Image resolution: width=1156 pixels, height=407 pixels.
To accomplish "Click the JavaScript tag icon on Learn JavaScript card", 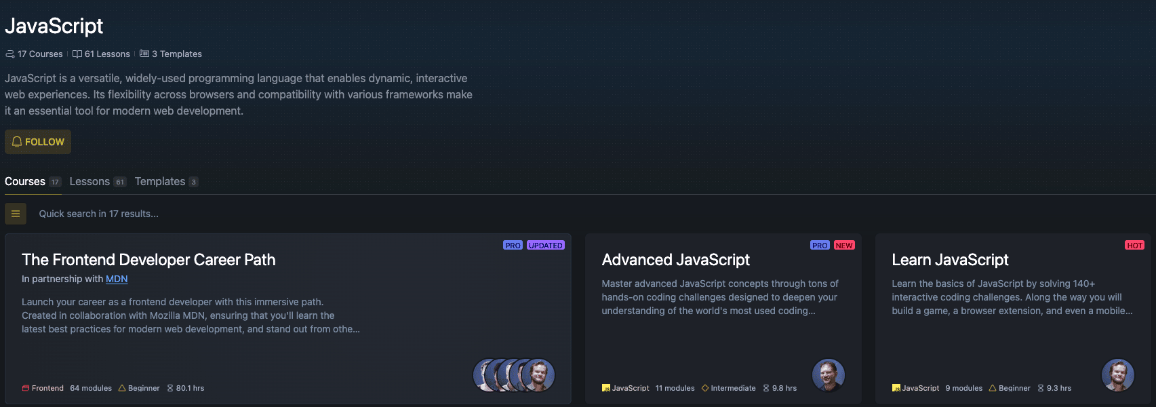I will tap(896, 388).
